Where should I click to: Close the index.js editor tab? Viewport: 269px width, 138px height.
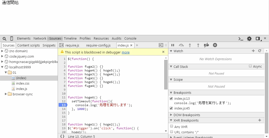[132, 45]
